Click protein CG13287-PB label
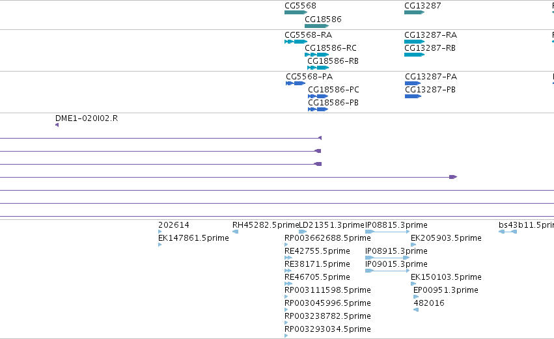 tap(430, 90)
